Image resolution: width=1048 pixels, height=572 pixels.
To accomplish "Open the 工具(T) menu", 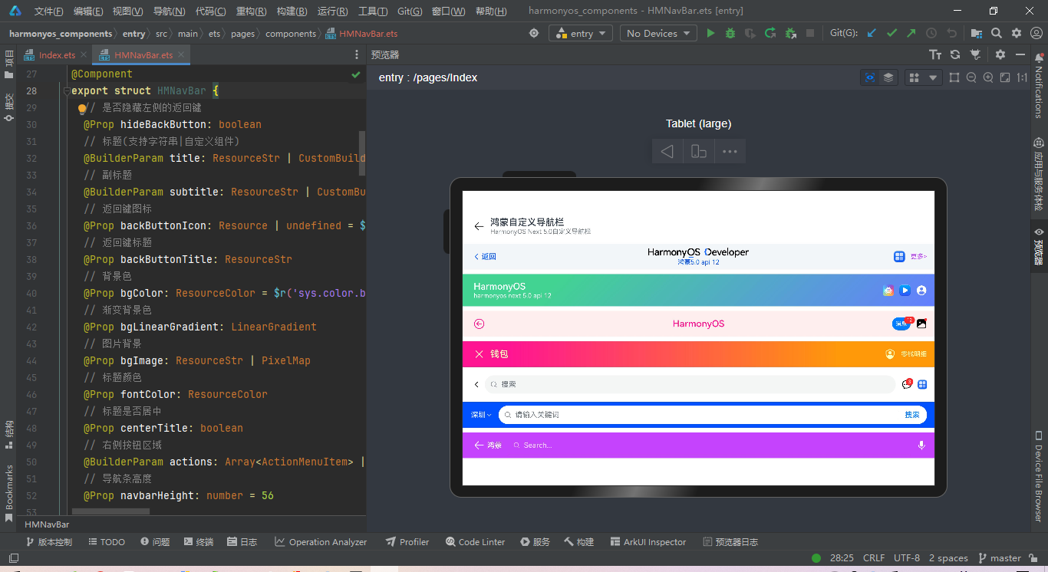I will 373,12.
